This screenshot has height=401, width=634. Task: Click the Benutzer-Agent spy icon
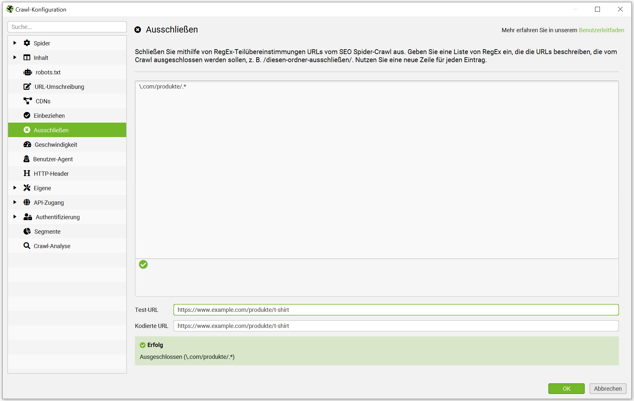coord(27,159)
